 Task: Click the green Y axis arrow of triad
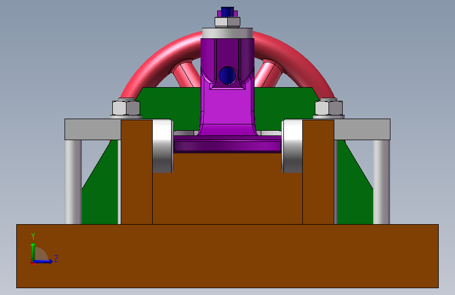point(33,252)
